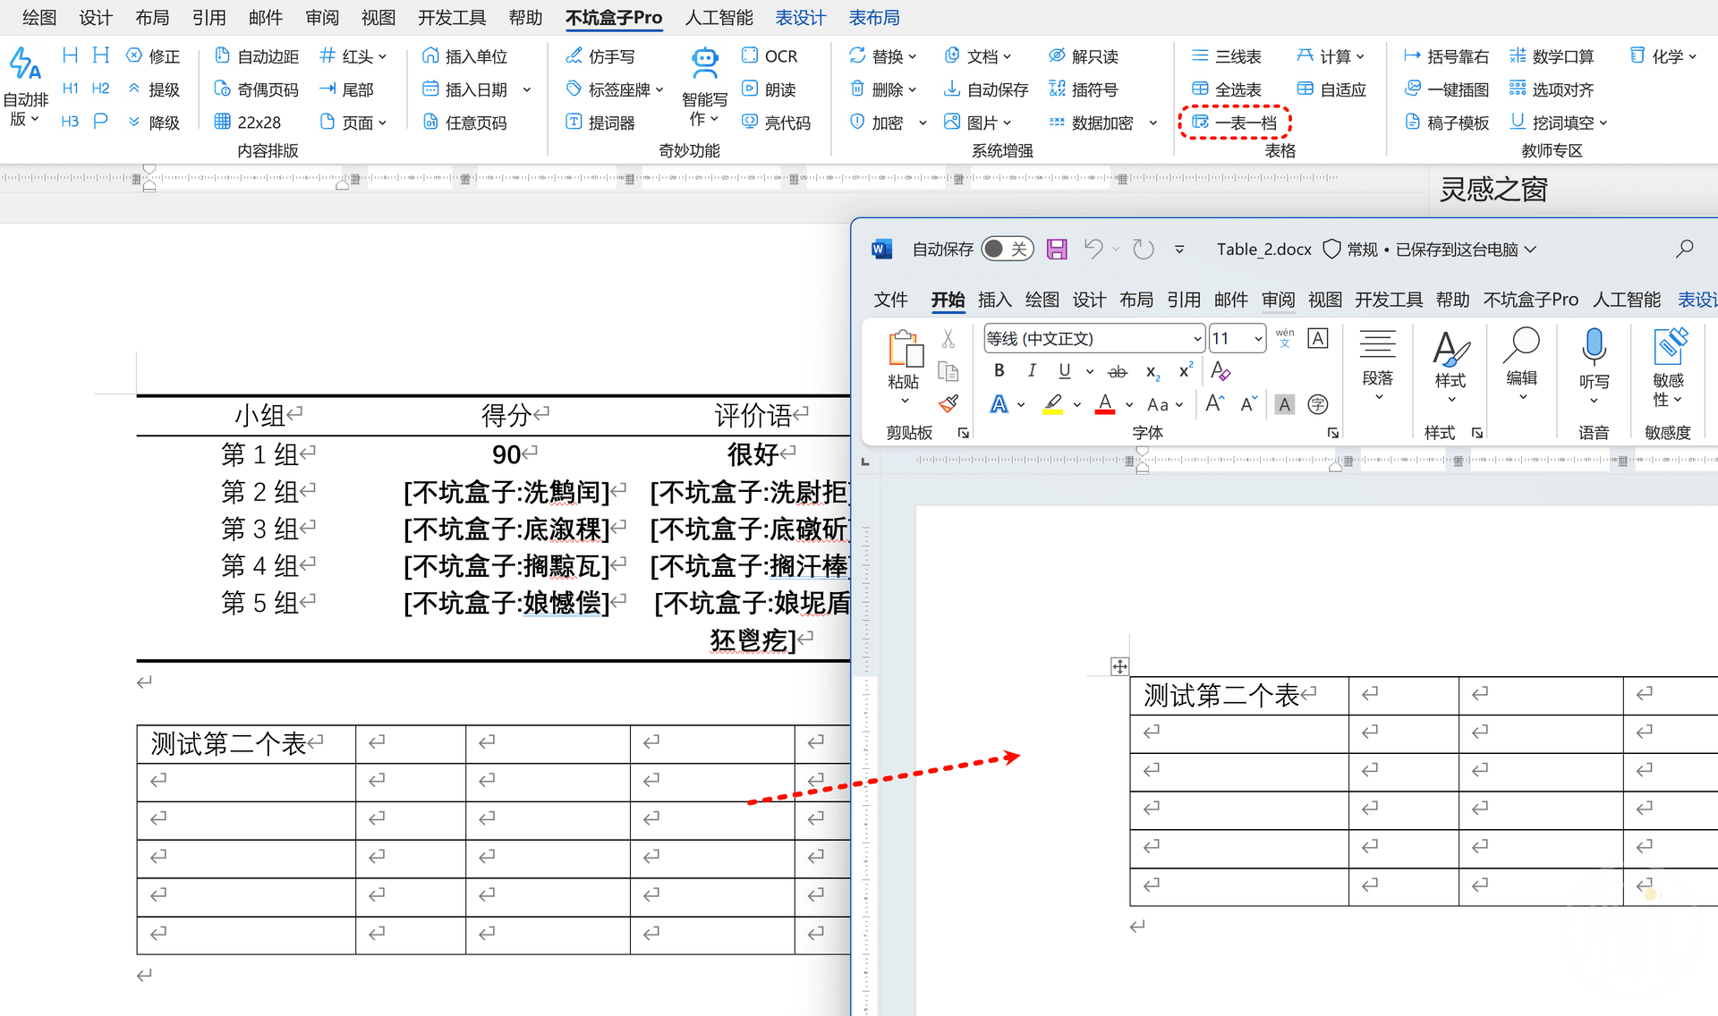Click the 自动保存 tool in 系统增强

click(x=986, y=89)
